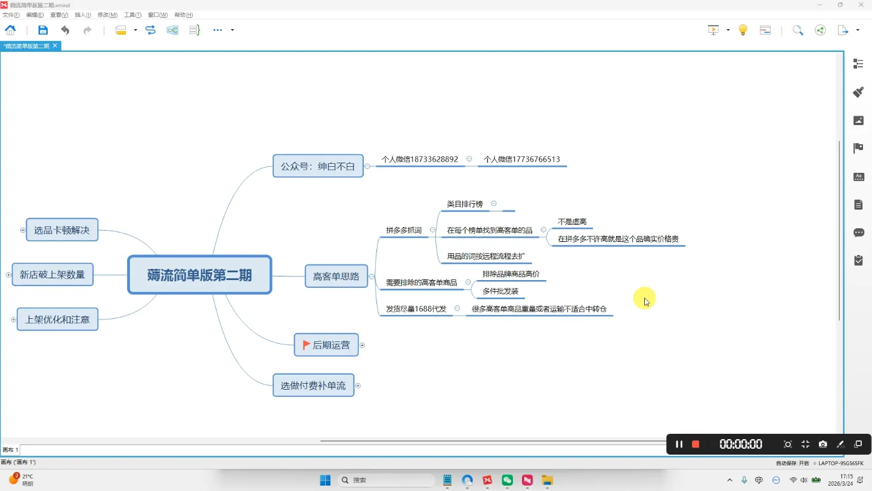Viewport: 872px width, 491px height.
Task: Apply styles with the format brush sidebar icon
Action: click(858, 92)
